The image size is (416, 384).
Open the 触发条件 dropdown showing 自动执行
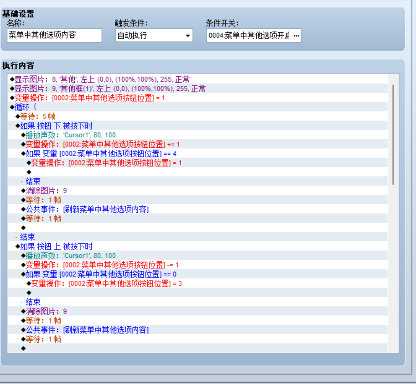tap(154, 35)
